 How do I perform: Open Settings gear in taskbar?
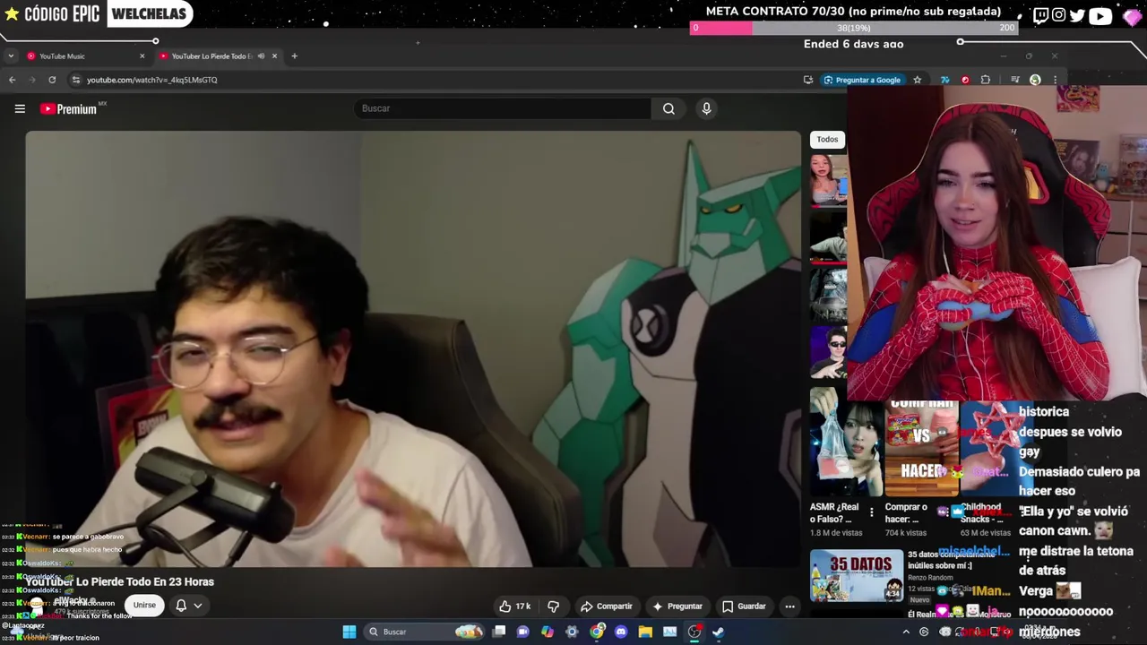(572, 632)
